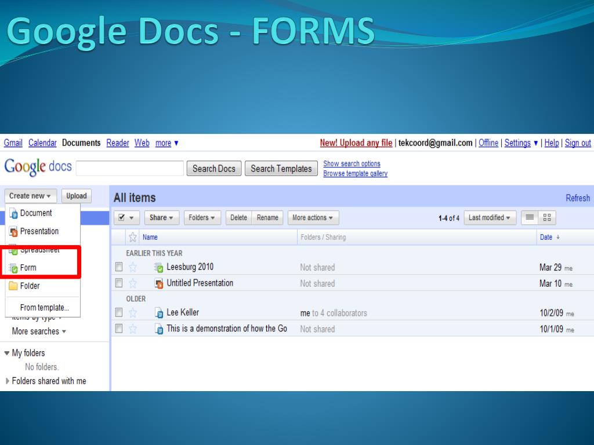Click the Help link
594x445 pixels.
point(552,143)
